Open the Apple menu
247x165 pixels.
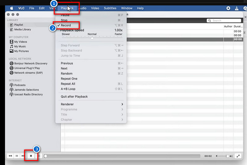coord(12,8)
